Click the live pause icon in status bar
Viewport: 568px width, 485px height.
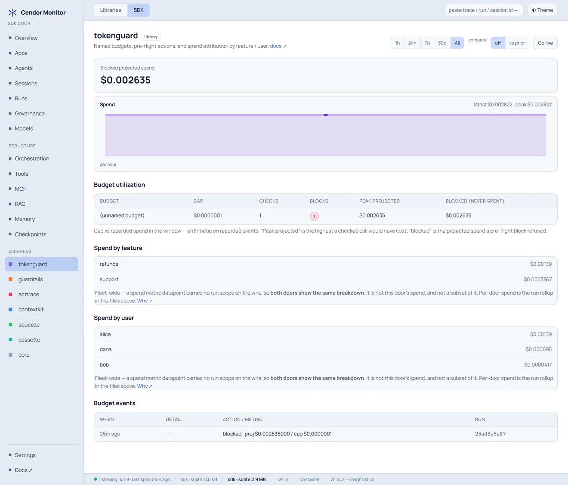click(287, 479)
